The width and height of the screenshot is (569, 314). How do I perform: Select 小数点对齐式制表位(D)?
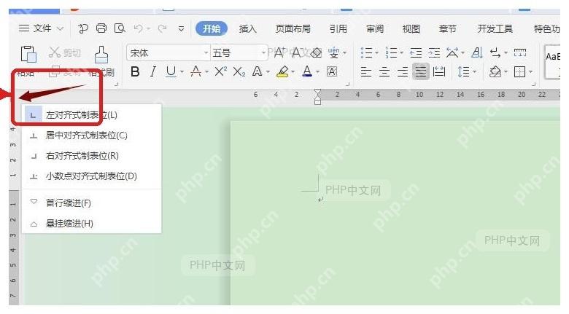click(91, 176)
